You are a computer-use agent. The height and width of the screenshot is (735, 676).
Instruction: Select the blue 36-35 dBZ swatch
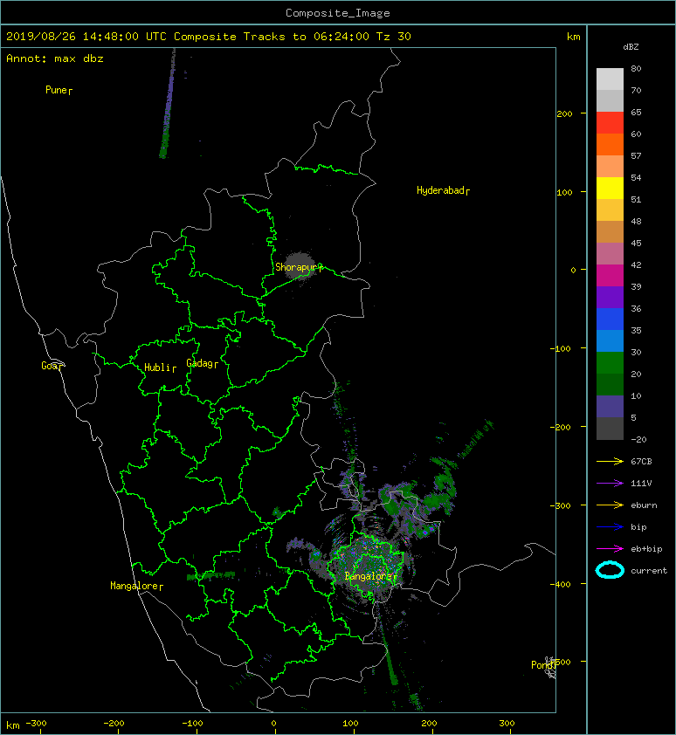(x=610, y=319)
